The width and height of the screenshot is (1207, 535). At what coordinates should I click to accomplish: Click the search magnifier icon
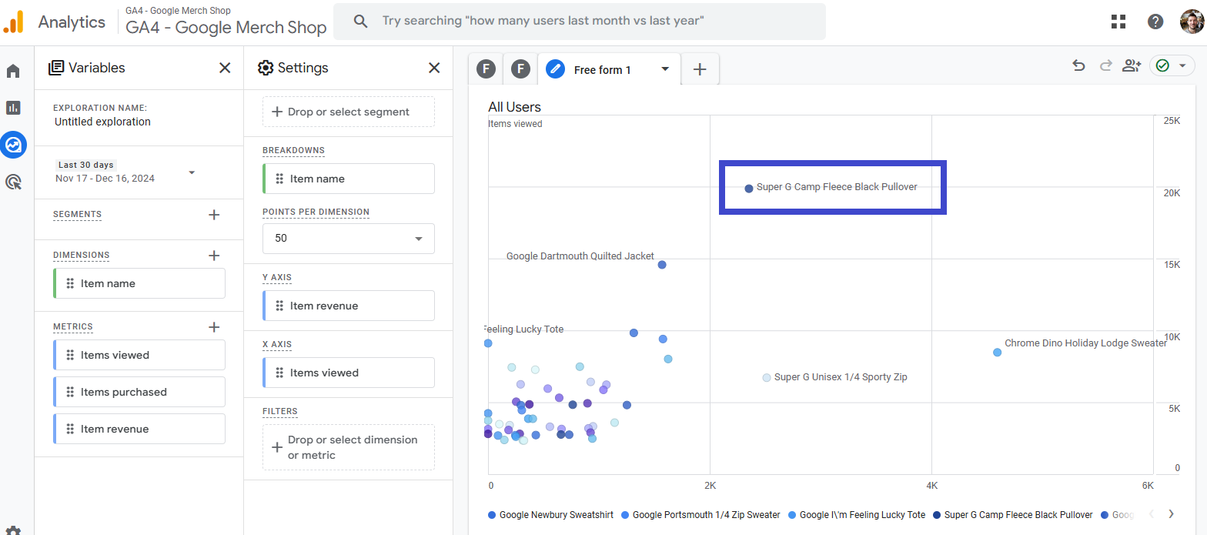pos(360,22)
